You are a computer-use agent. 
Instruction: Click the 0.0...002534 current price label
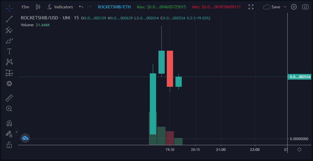pos(299,77)
